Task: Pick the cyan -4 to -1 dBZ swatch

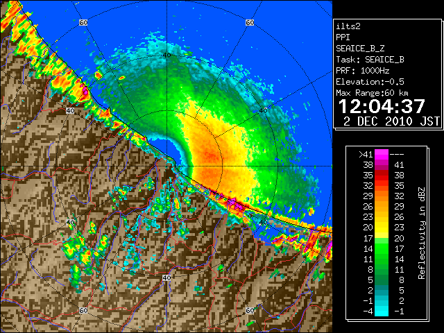Action: [x=382, y=311]
